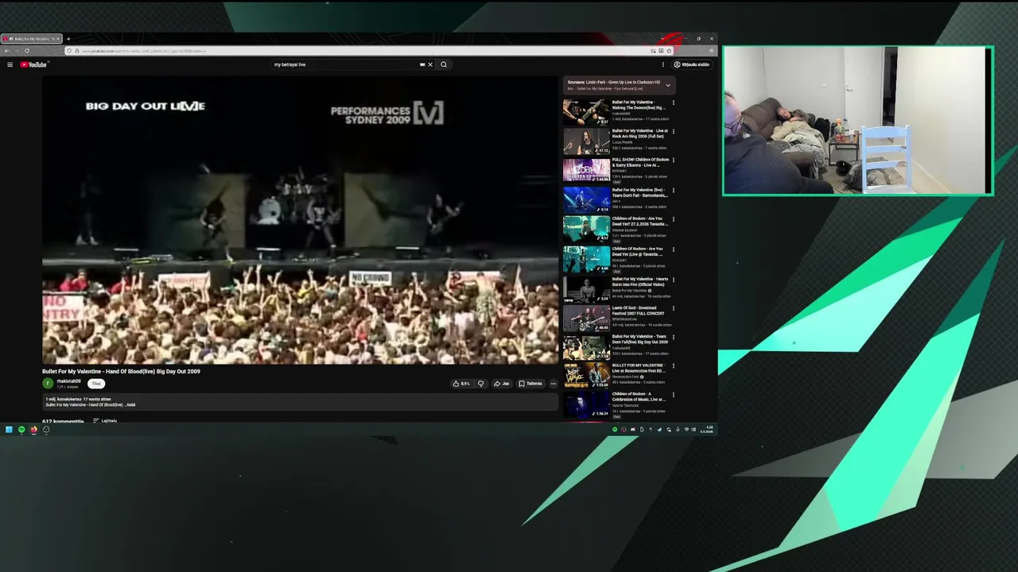The image size is (1018, 572).
Task: Run search with the magnifying glass button
Action: [444, 64]
